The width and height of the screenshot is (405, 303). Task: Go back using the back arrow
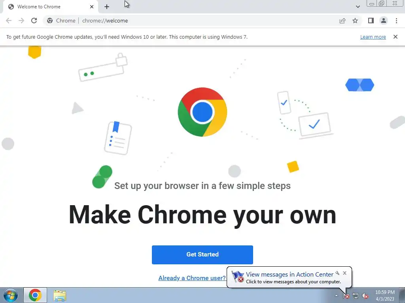coord(9,21)
